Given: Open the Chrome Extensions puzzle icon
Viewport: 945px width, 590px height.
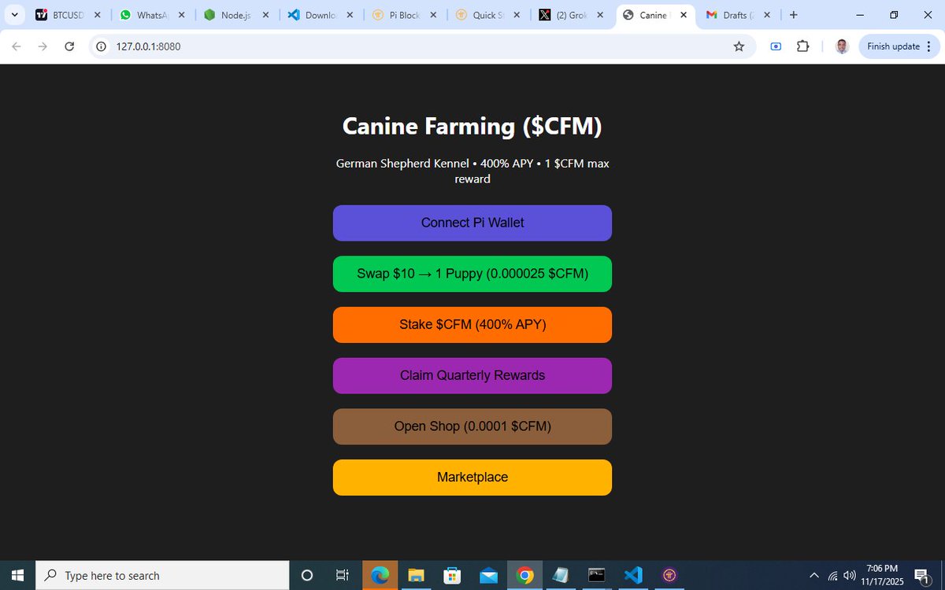Looking at the screenshot, I should [802, 46].
